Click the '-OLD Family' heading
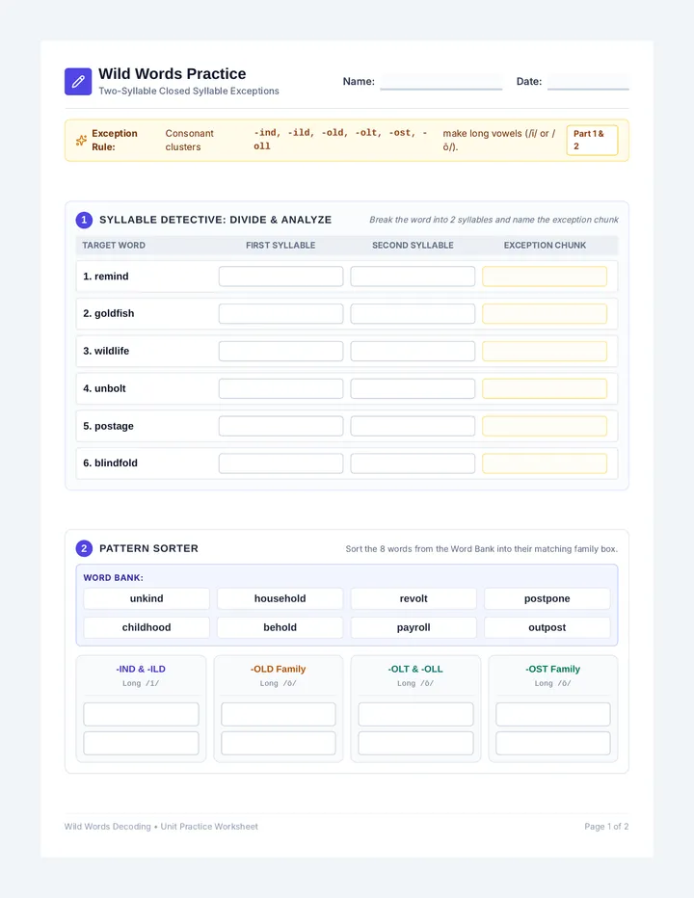 pos(278,669)
